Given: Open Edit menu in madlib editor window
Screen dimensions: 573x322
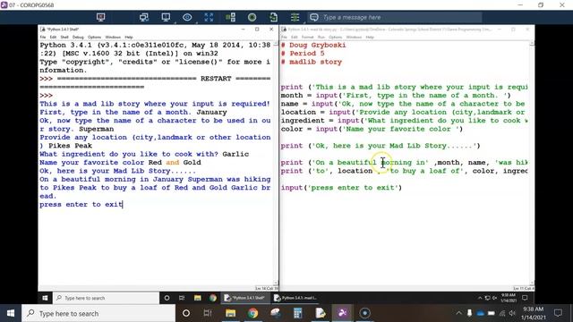Looking at the screenshot, I should click(295, 38).
